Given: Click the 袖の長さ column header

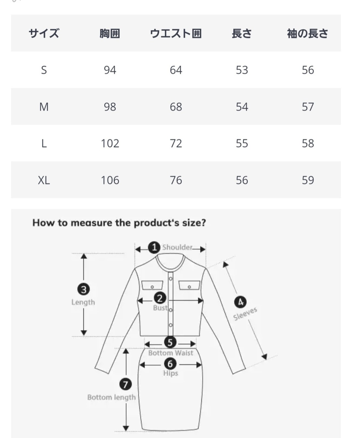Looking at the screenshot, I should tap(308, 34).
